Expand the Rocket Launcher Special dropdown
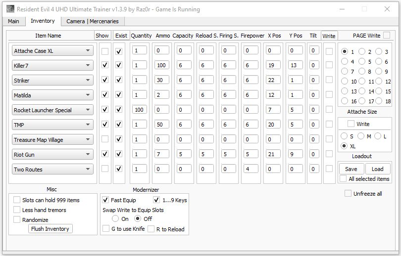 (x=52, y=110)
